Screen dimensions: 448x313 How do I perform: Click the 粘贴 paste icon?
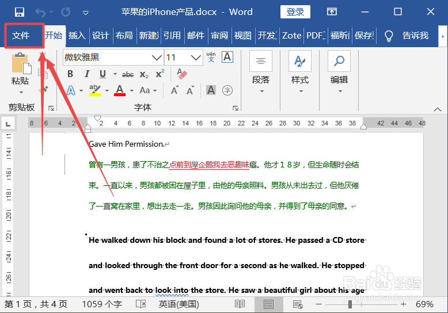click(21, 63)
